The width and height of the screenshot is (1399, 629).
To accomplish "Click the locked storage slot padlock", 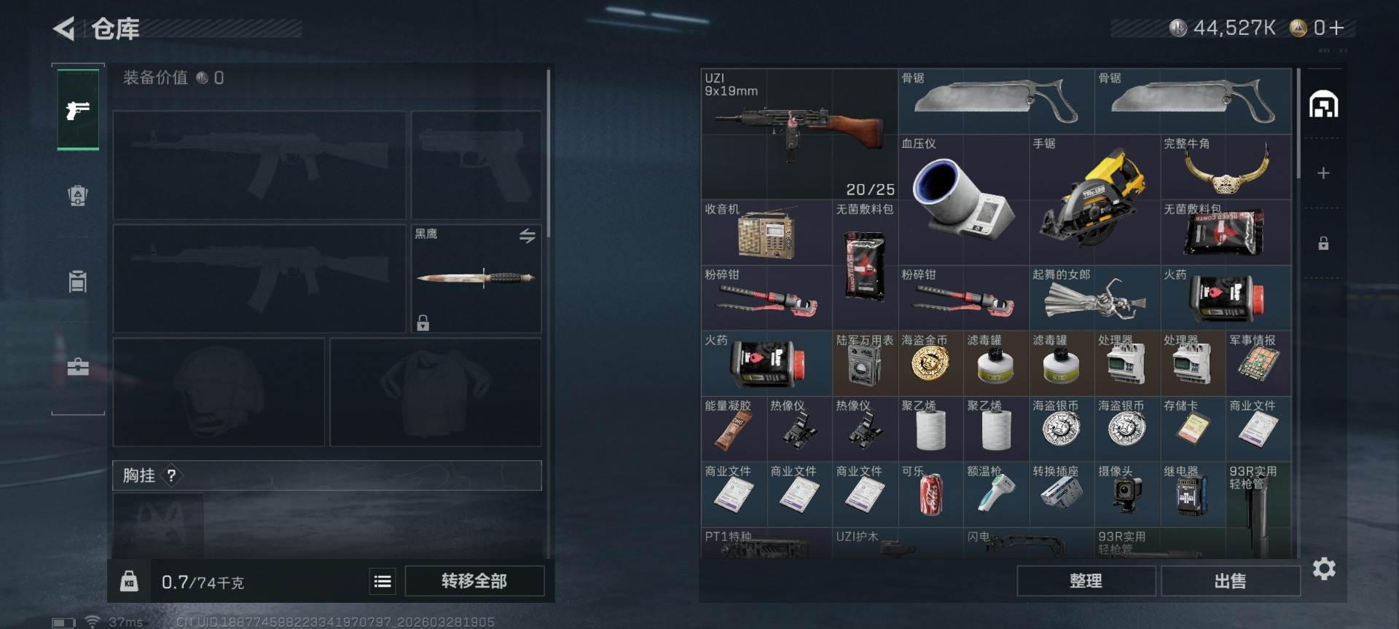I will coord(1323,243).
